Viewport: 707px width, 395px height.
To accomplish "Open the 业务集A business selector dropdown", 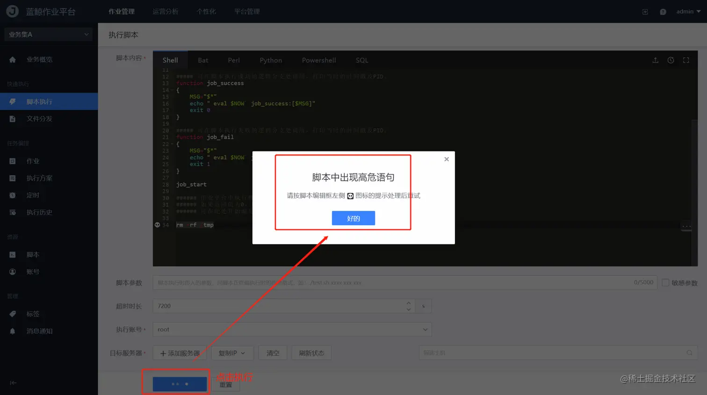I will pyautogui.click(x=48, y=34).
